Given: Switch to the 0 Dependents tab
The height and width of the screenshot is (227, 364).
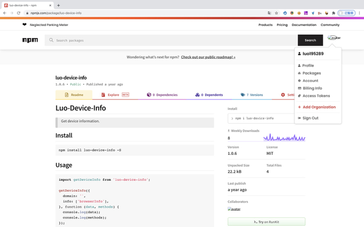Looking at the screenshot, I should tap(209, 95).
